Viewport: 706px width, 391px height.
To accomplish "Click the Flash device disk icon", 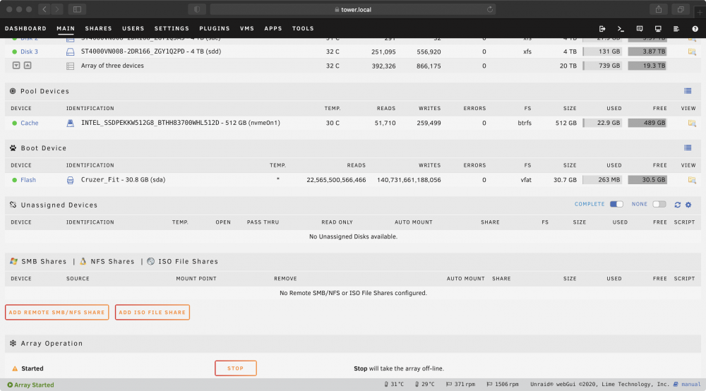I will tap(70, 180).
